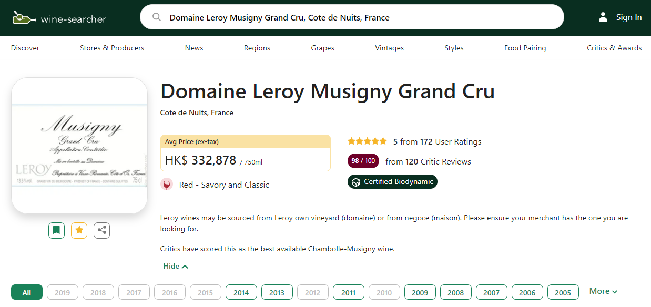Open the Grapes menu
This screenshot has width=651, height=307.
(322, 48)
